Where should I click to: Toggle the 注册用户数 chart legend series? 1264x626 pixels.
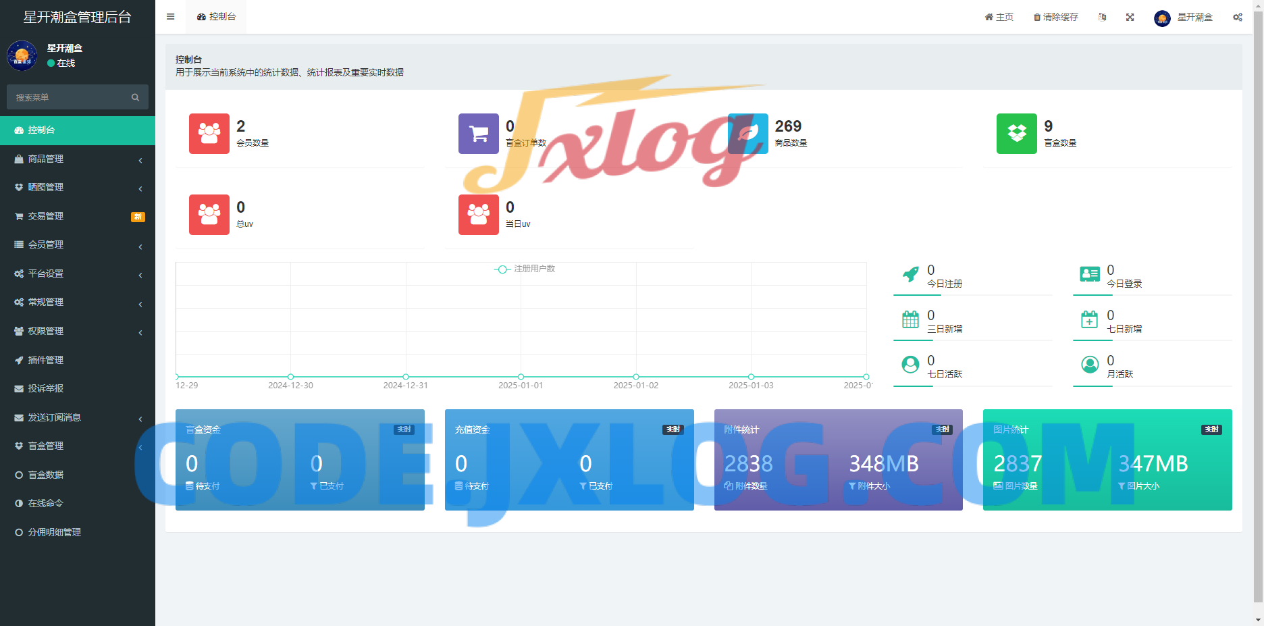coord(525,269)
